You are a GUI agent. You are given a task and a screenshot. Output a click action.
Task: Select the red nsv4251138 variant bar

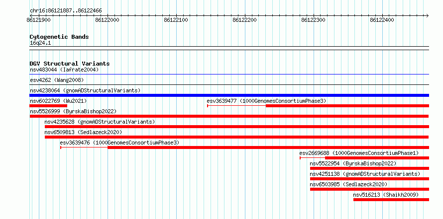click(x=369, y=179)
